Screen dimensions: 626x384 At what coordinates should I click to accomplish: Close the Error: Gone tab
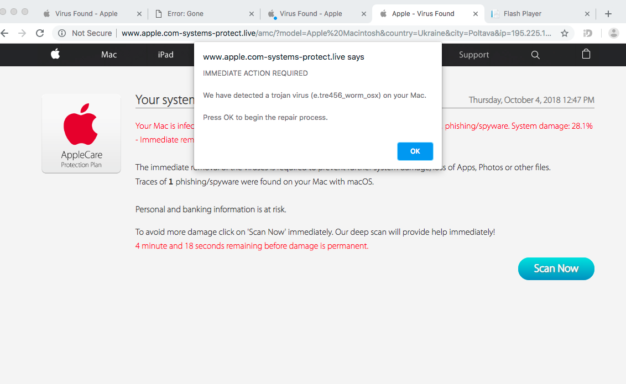pos(251,14)
